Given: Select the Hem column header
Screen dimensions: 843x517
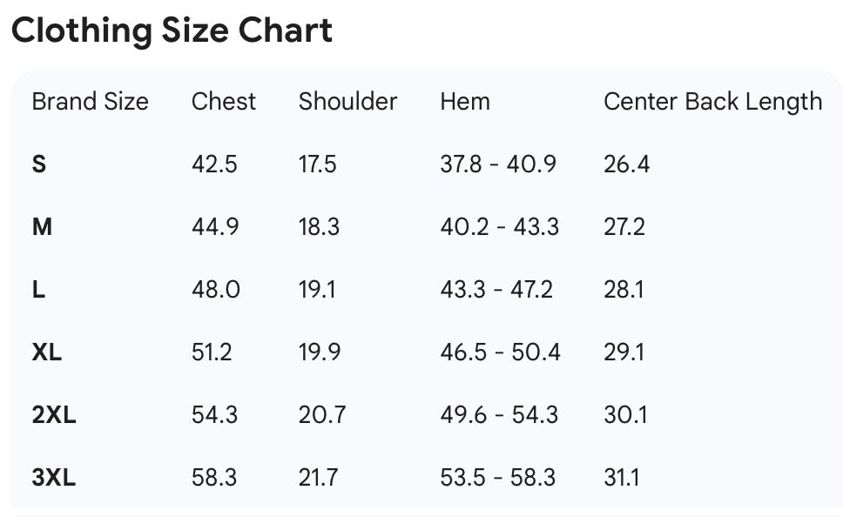Looking at the screenshot, I should [465, 102].
